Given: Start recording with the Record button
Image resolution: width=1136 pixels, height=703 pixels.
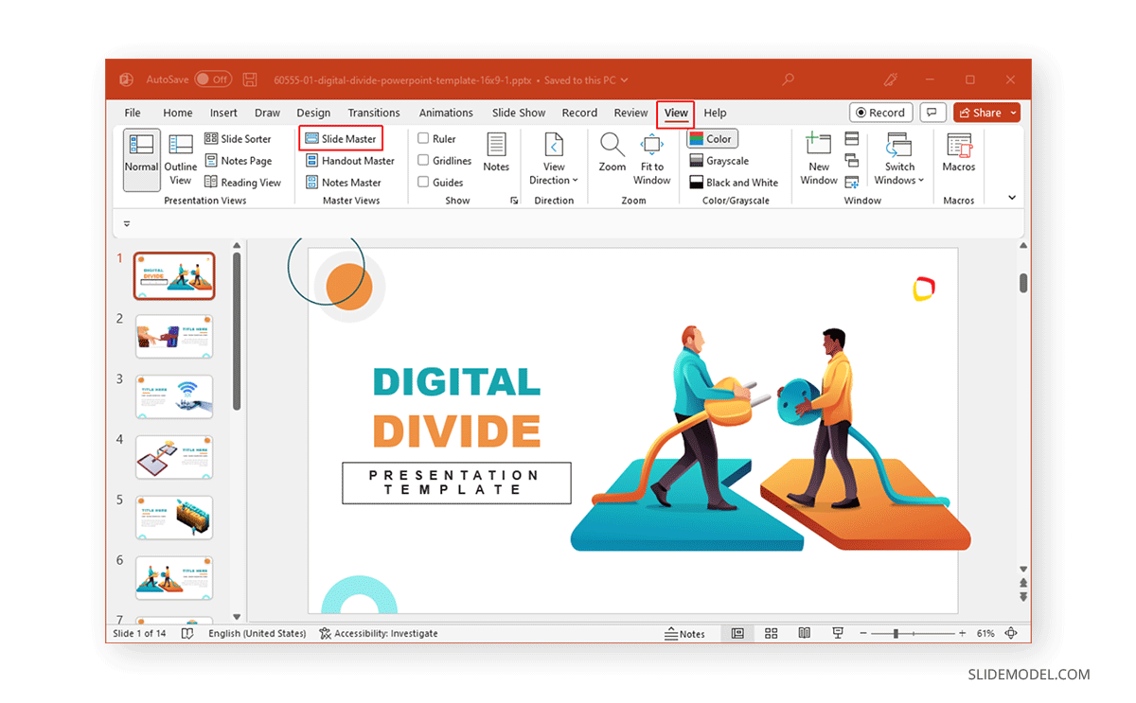Looking at the screenshot, I should pyautogui.click(x=880, y=112).
